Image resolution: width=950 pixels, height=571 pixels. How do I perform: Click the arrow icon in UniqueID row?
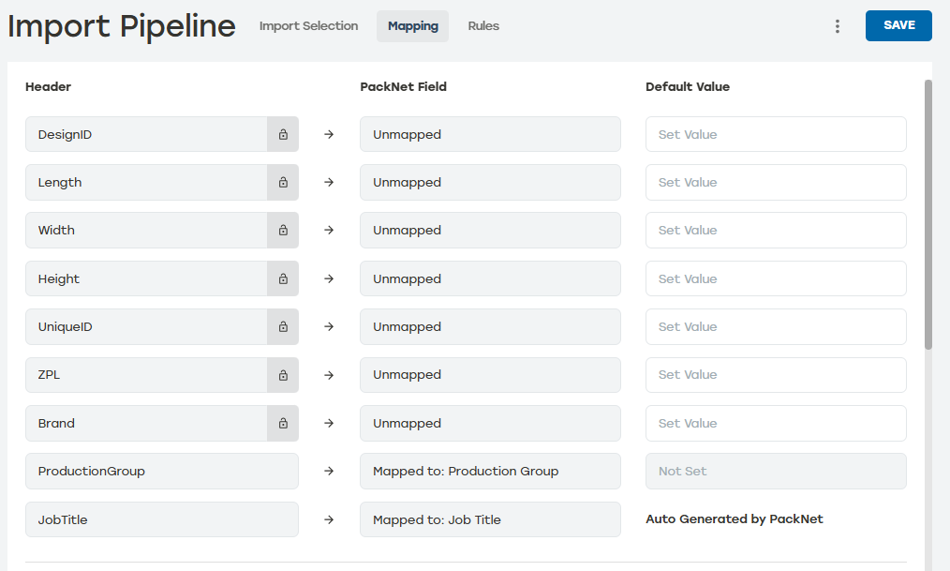tap(329, 326)
